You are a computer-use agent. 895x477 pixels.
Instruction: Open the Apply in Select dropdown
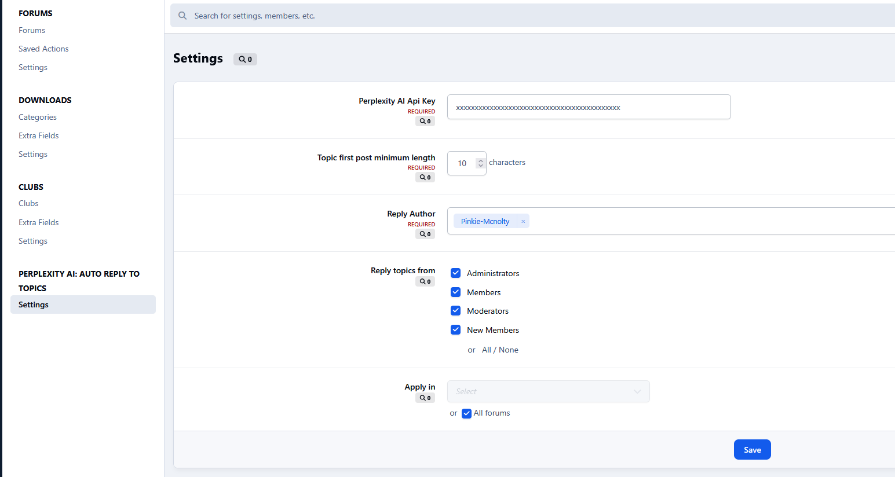(x=548, y=391)
